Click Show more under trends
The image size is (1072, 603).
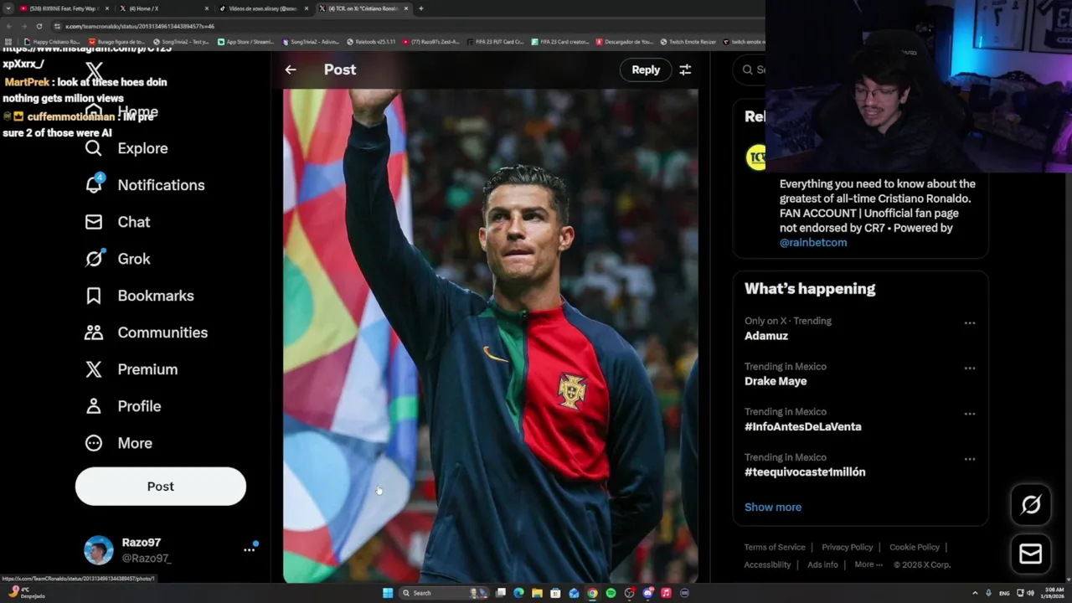(773, 507)
